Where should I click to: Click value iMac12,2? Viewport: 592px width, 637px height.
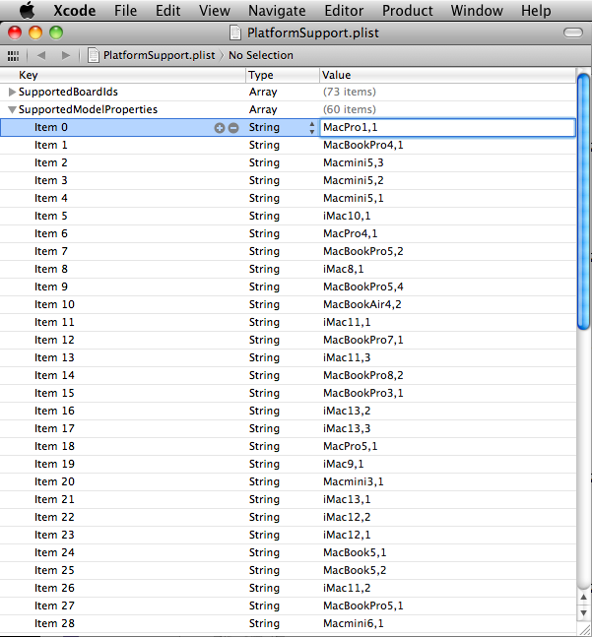pos(347,517)
